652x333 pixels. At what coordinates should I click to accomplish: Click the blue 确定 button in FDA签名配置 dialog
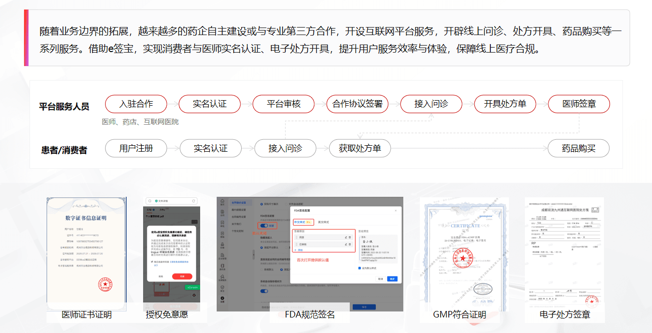[x=392, y=279]
